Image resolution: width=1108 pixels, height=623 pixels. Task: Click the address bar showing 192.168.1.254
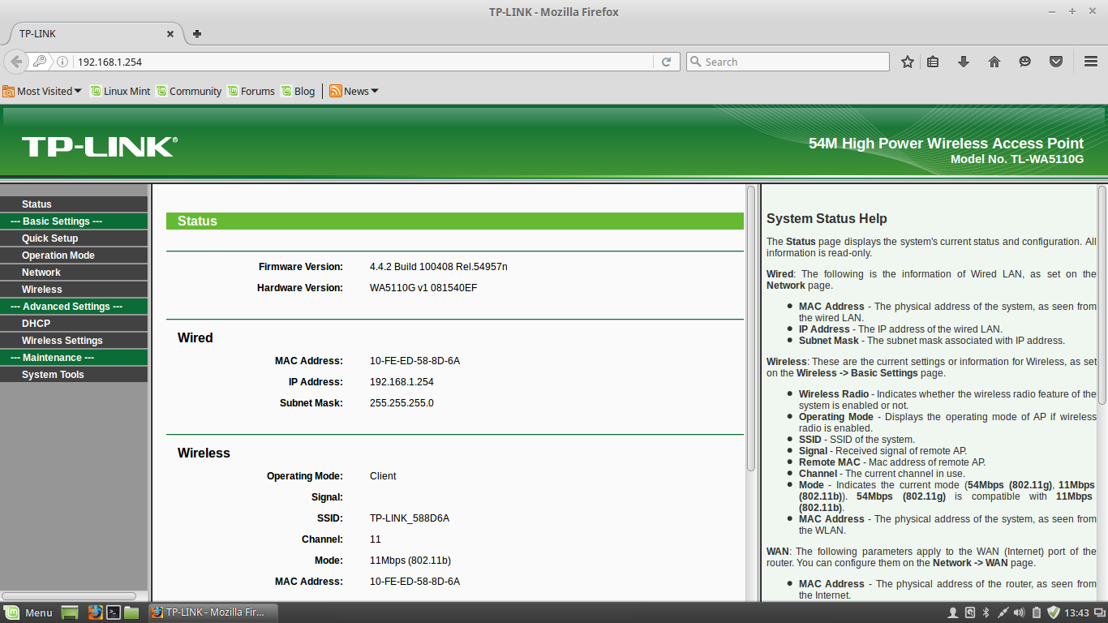(x=363, y=62)
